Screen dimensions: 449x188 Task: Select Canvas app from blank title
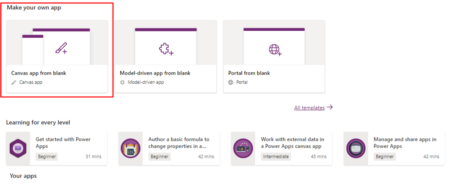(x=39, y=73)
